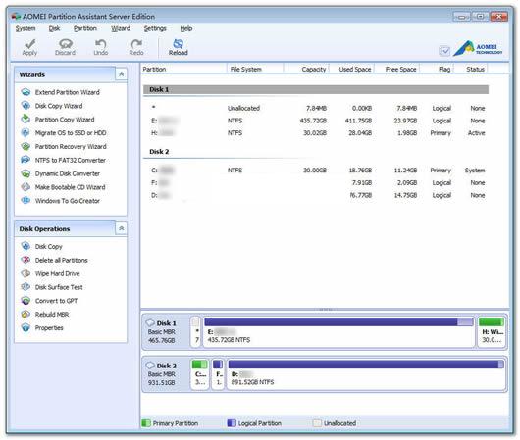
Task: Open the Partition menu
Action: tap(85, 28)
